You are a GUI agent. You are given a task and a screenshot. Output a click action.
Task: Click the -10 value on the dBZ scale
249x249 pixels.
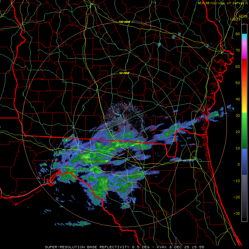pyautogui.click(x=237, y=181)
